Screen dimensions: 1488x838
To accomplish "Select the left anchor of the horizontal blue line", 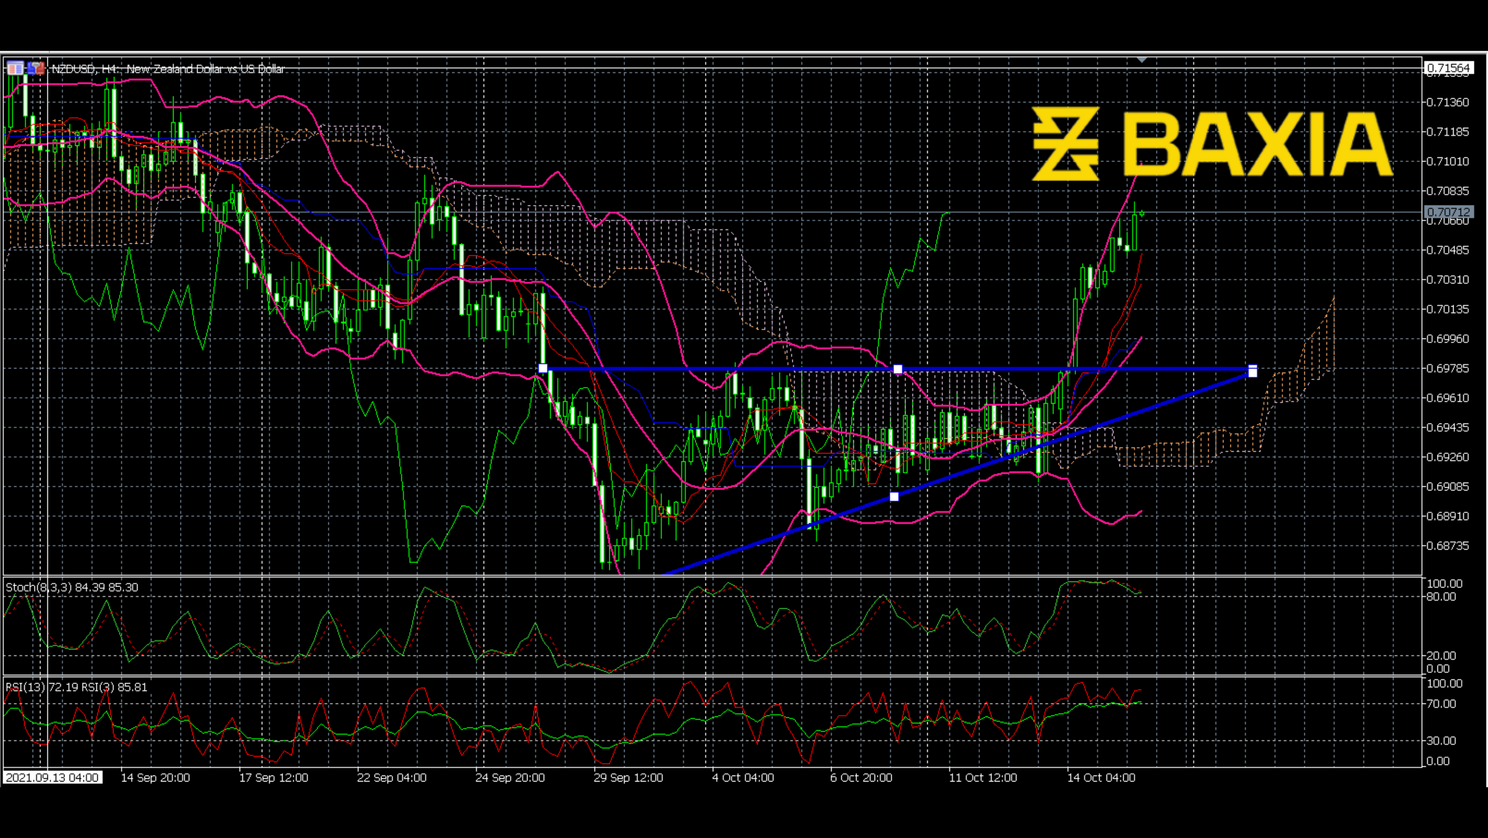I will tap(543, 369).
